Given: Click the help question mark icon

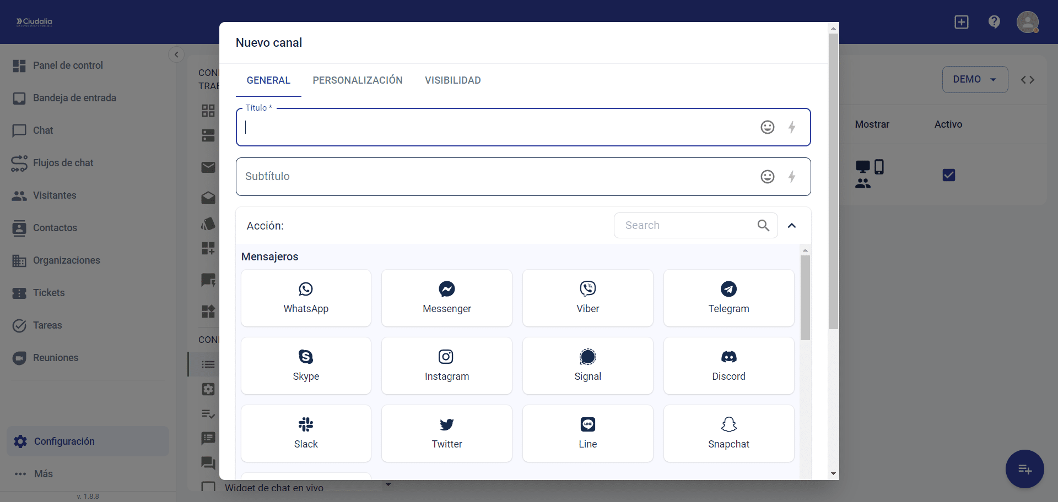Looking at the screenshot, I should 994,22.
